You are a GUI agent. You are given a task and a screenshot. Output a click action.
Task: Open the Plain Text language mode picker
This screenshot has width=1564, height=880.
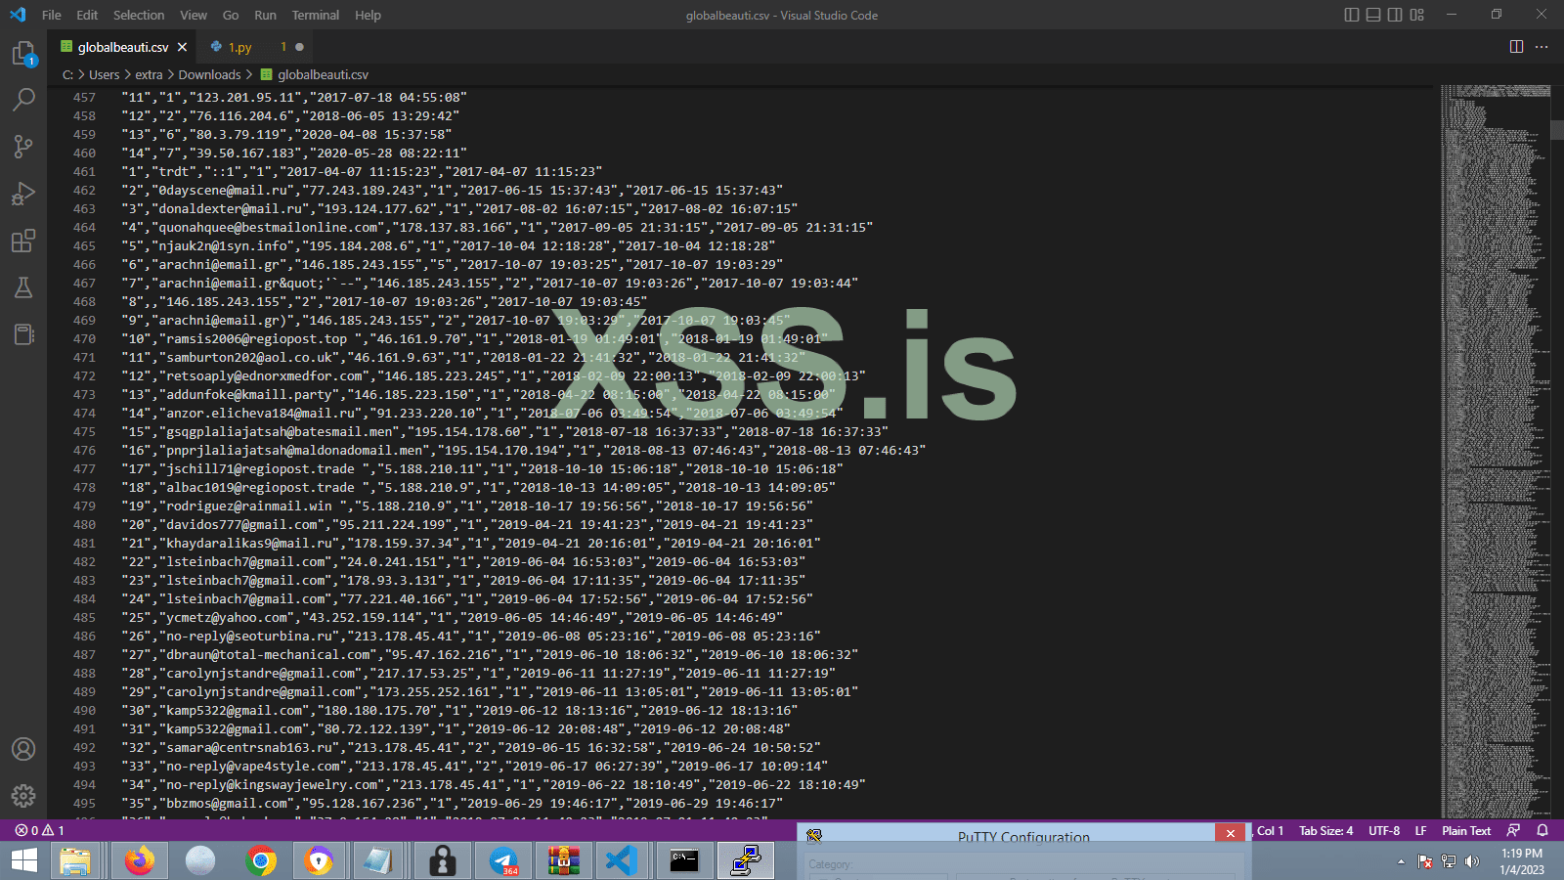pyautogui.click(x=1466, y=830)
